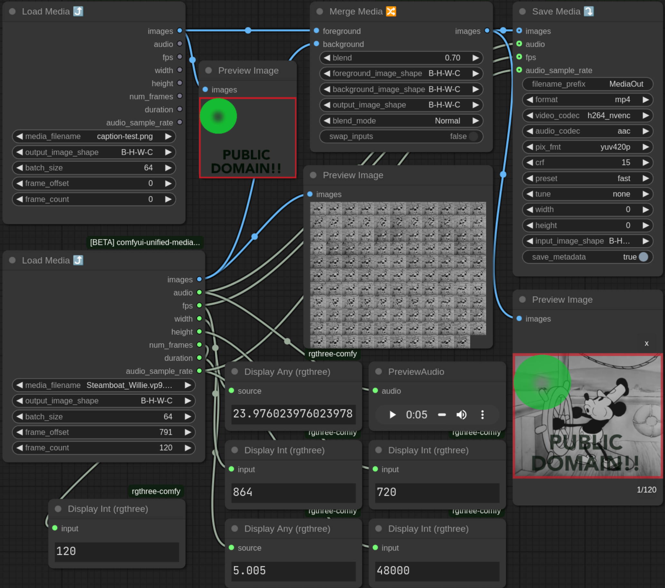Screen dimensions: 665x588
Task: Collapse the Merge Media node via its title dot
Action: click(320, 12)
